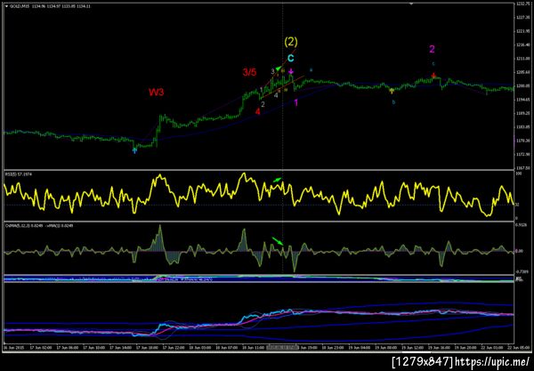Viewport: 534px width, 371px height.
Task: Select the red arrow marker under magenta 2
Action: pyautogui.click(x=433, y=76)
